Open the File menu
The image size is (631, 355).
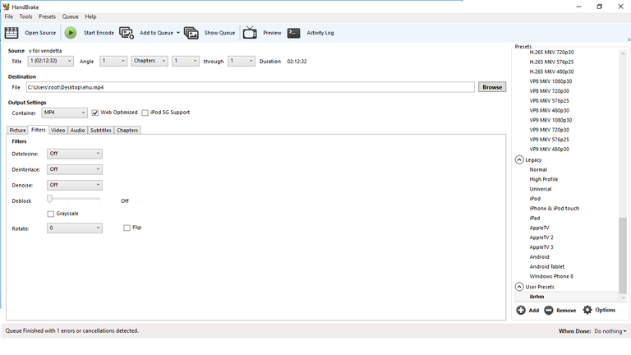coord(8,16)
